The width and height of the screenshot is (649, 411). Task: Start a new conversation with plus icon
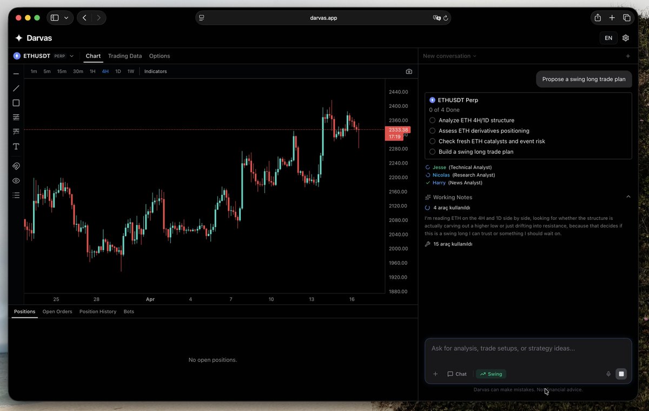(628, 56)
